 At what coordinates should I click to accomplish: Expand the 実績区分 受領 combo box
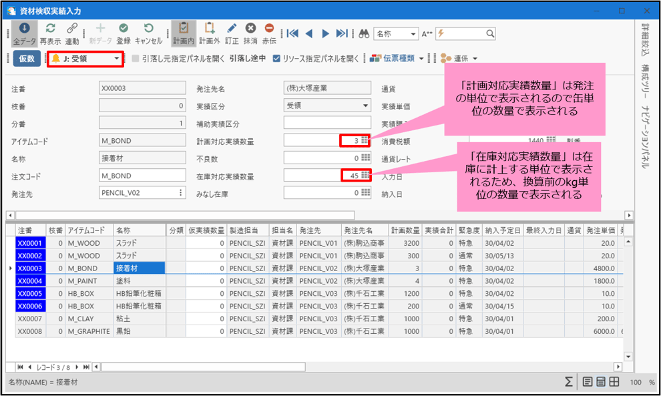coord(365,106)
